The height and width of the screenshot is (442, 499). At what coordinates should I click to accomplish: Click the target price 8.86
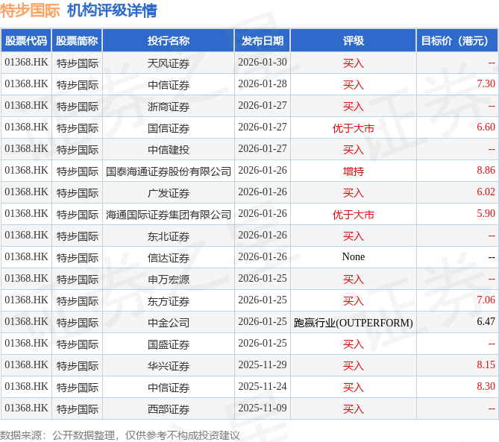[486, 171]
